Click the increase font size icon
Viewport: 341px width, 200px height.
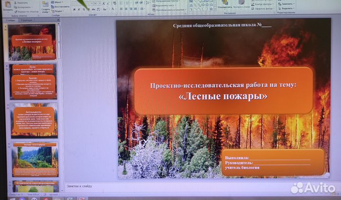tap(103, 3)
